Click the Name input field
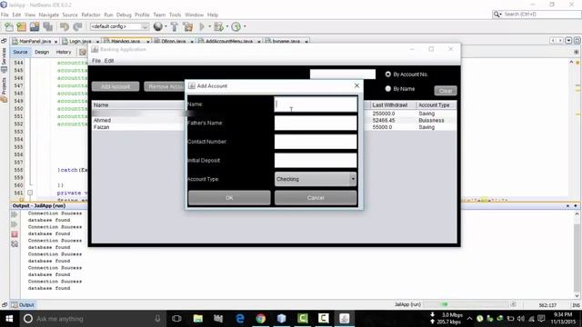582x327 pixels. 316,104
